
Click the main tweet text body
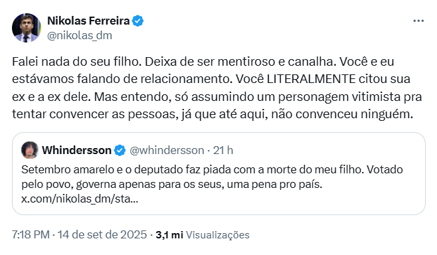click(x=217, y=88)
